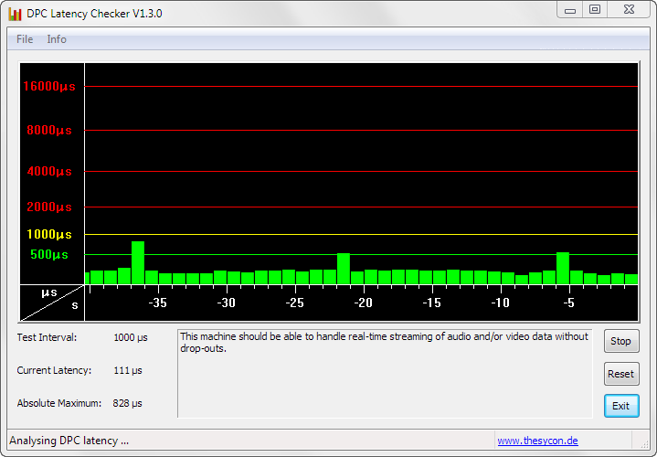Click the Absolute Maximum value 828 µs
657x457 pixels.
tap(128, 403)
